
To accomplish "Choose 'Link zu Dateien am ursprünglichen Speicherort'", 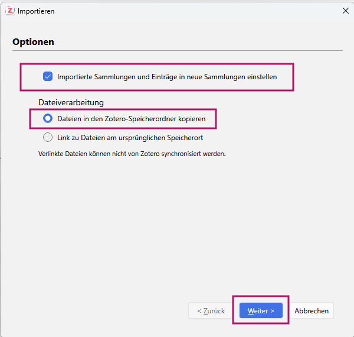I will click(x=48, y=137).
